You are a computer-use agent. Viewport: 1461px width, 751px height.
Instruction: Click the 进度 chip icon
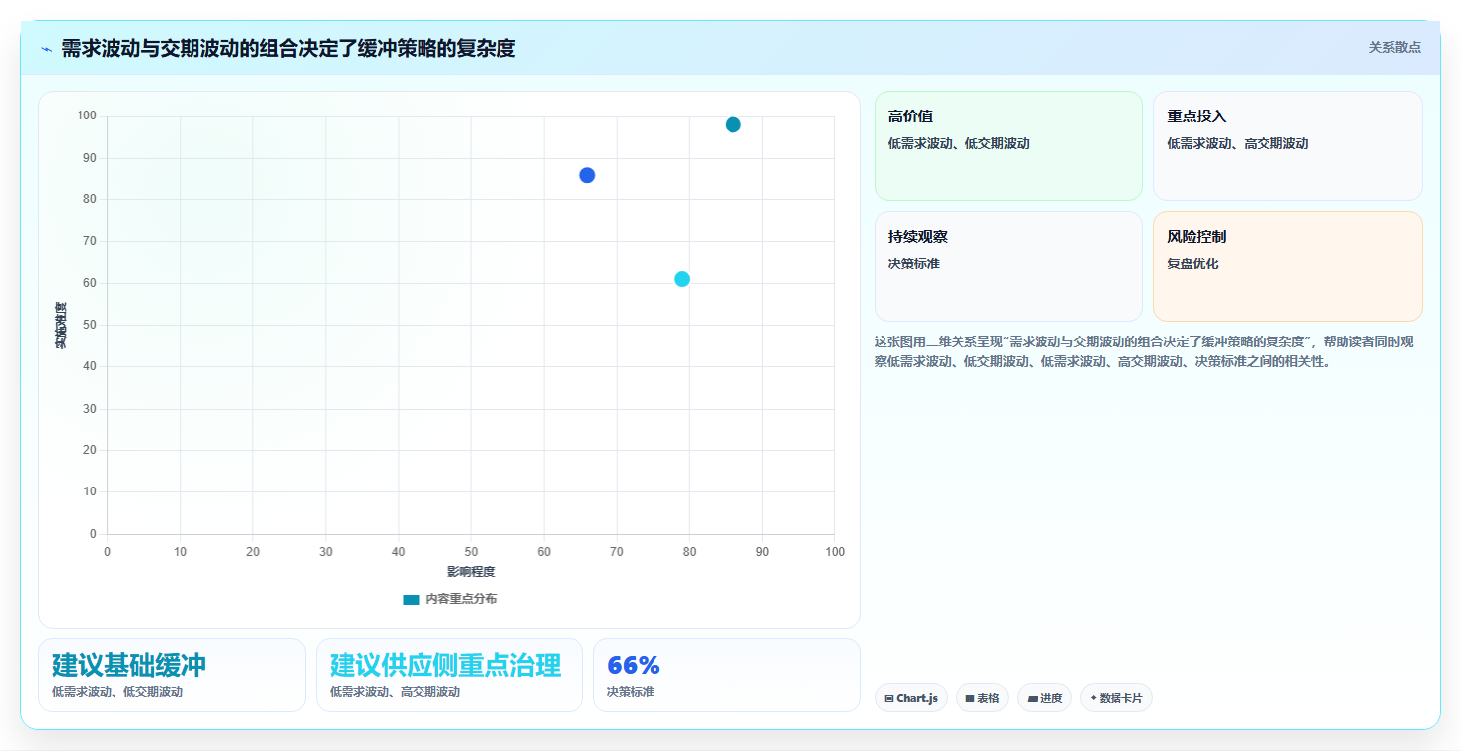(x=1033, y=698)
